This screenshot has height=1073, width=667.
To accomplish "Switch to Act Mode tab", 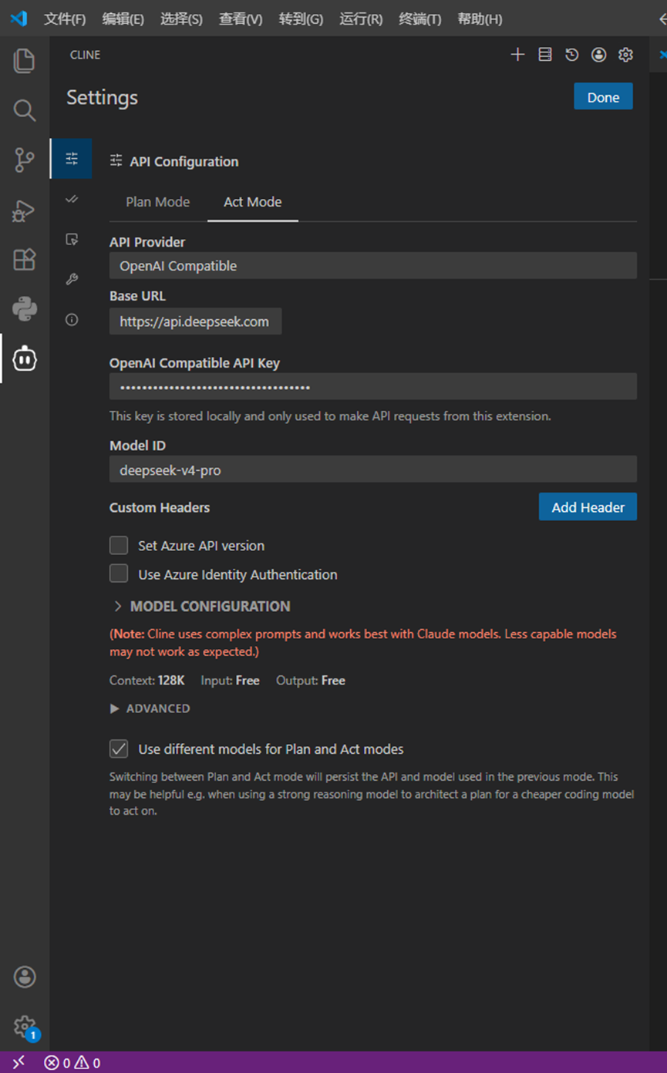I will 252,202.
